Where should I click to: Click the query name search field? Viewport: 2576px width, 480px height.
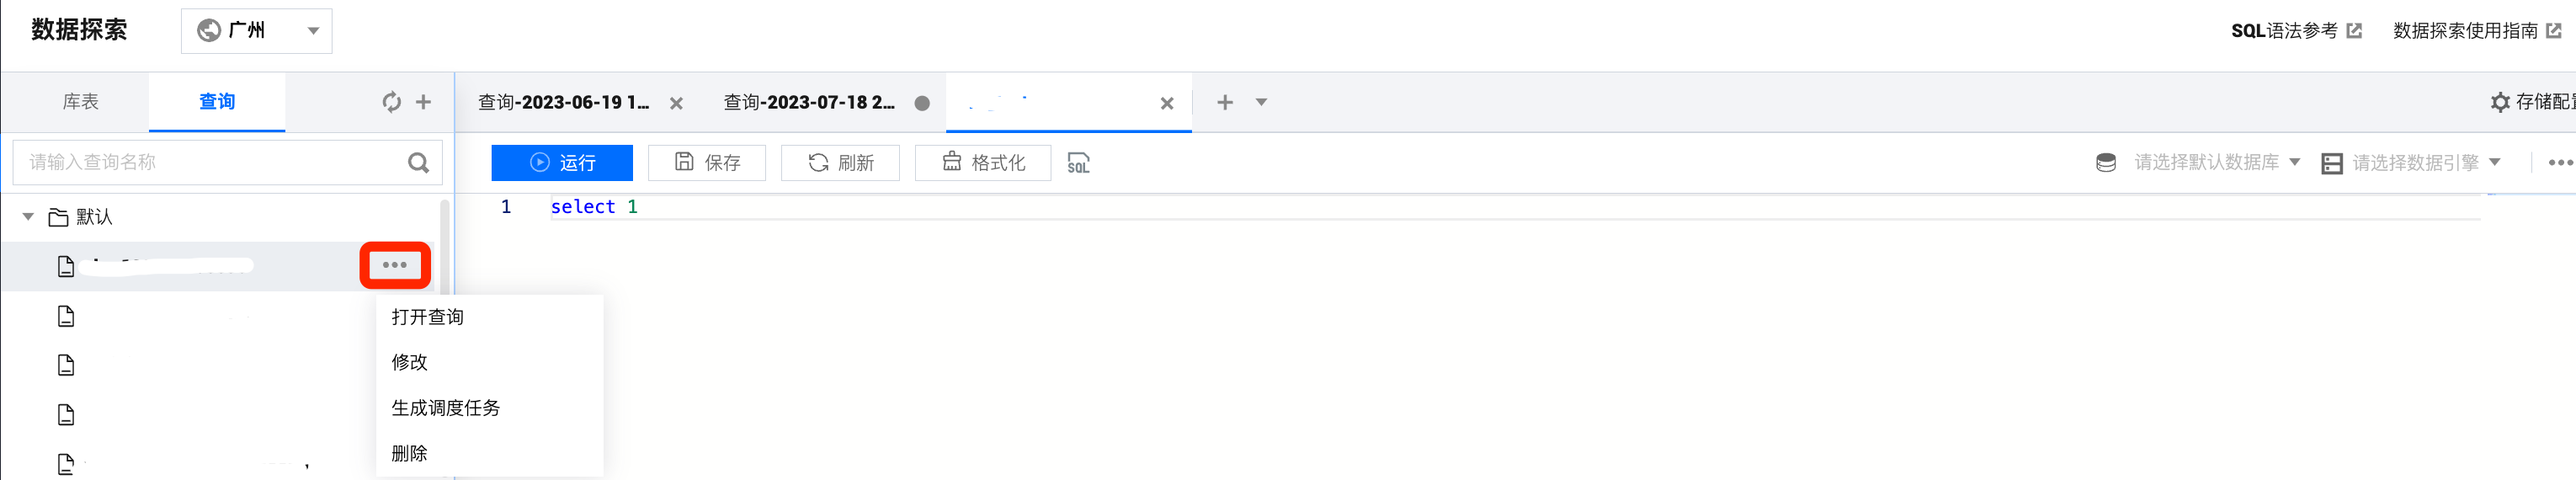(210, 162)
